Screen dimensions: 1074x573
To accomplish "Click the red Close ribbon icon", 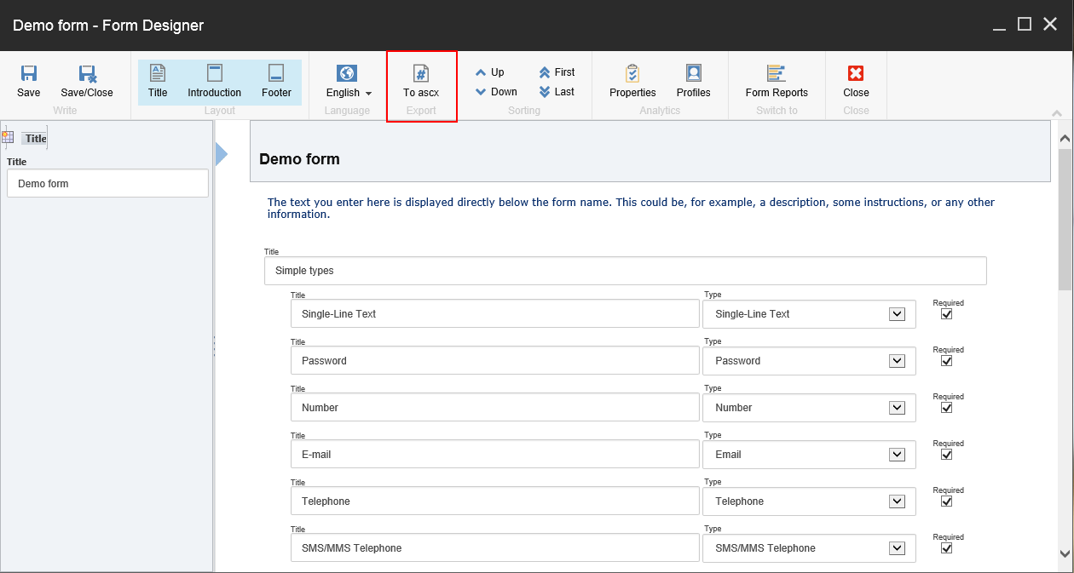I will (856, 74).
